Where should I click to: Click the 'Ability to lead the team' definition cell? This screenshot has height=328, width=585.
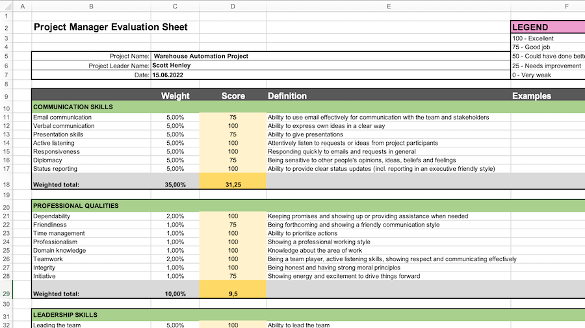click(x=389, y=325)
